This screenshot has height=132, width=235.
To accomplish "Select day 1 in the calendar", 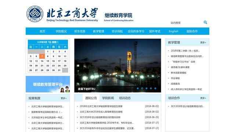I will pyautogui.click(x=48, y=52).
